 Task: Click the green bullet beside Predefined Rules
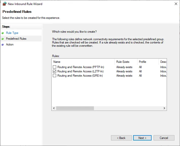tap(3, 39)
